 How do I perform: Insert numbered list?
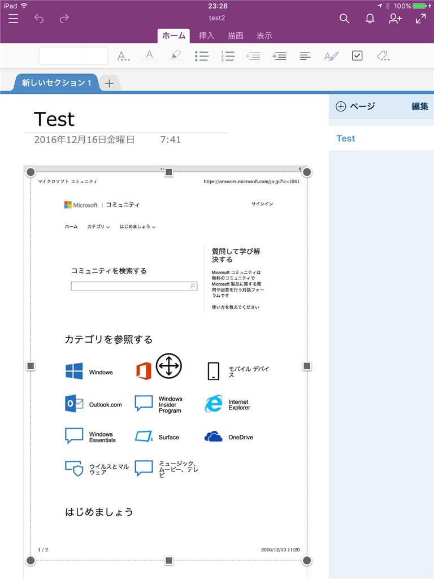tap(227, 56)
